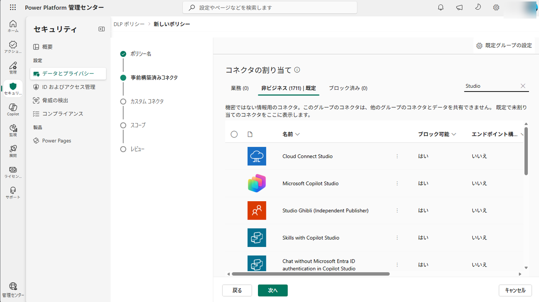539x302 pixels.
Task: Open Monitor (監視) rail icon
Action: tap(13, 130)
